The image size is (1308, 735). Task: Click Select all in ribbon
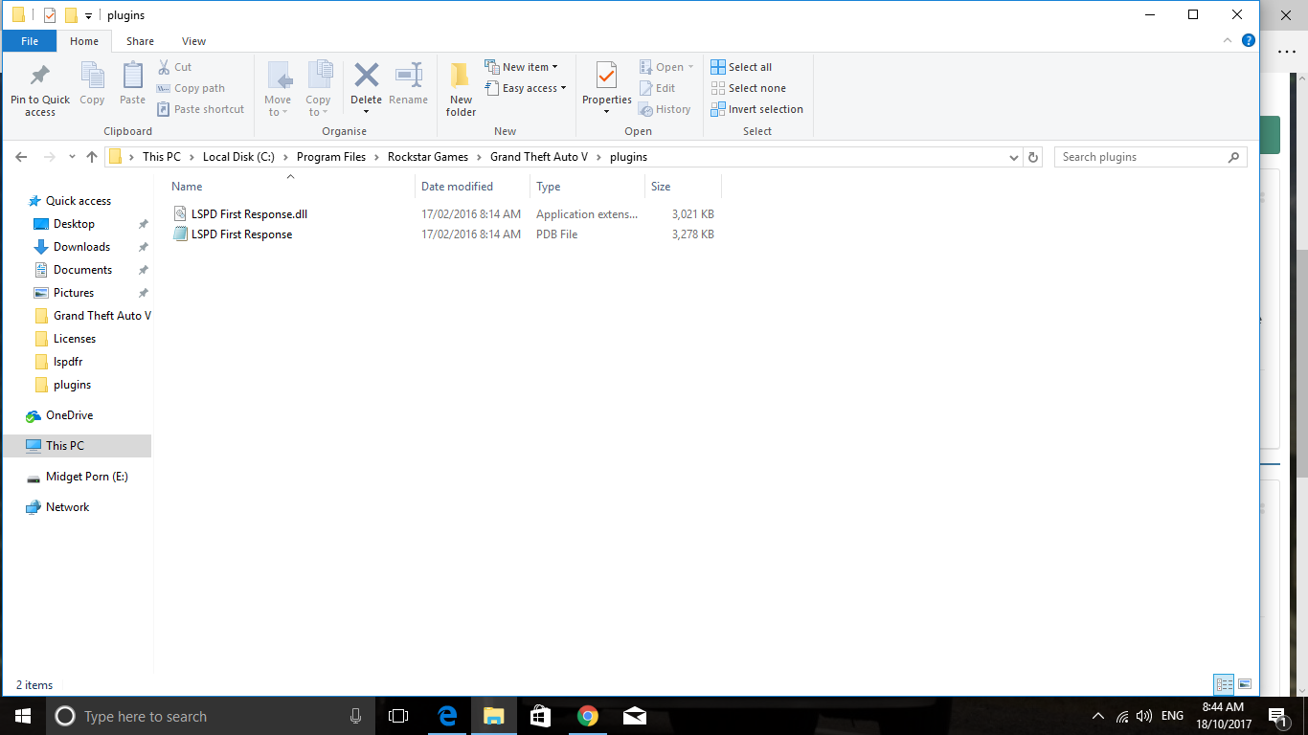coord(741,67)
